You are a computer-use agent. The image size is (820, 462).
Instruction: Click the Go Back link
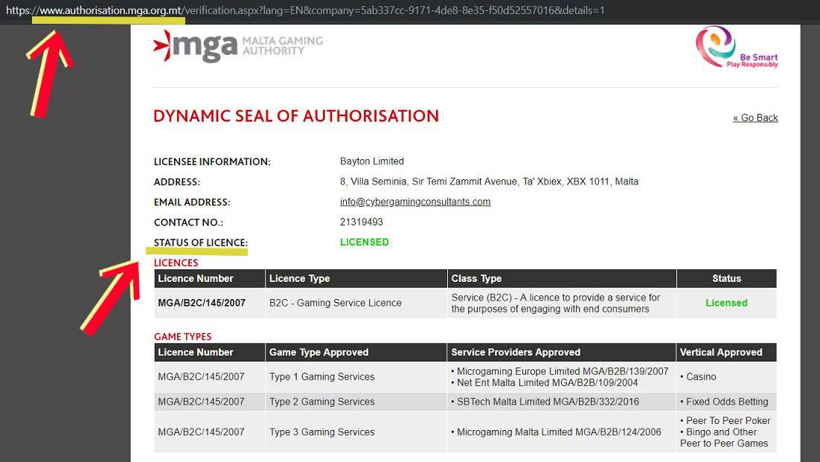pos(755,118)
